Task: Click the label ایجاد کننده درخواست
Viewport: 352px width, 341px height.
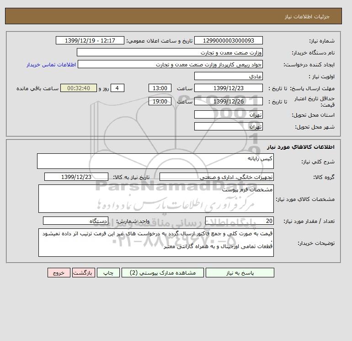Action: pyautogui.click(x=309, y=65)
